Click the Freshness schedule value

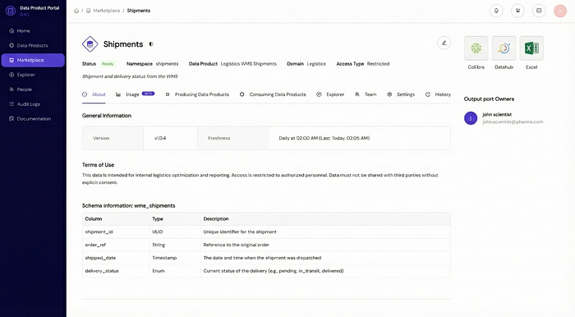pyautogui.click(x=324, y=138)
